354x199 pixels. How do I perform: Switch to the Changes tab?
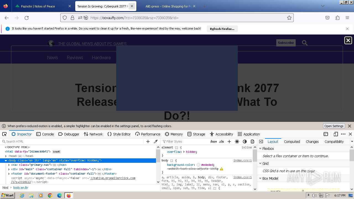(312, 142)
